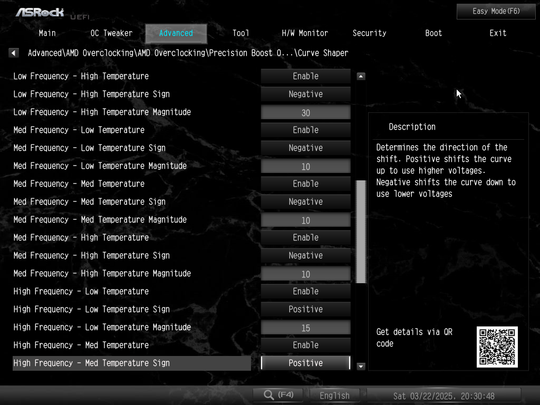Go to the H/W Monitor tab
Viewport: 540px width, 405px height.
(x=305, y=33)
